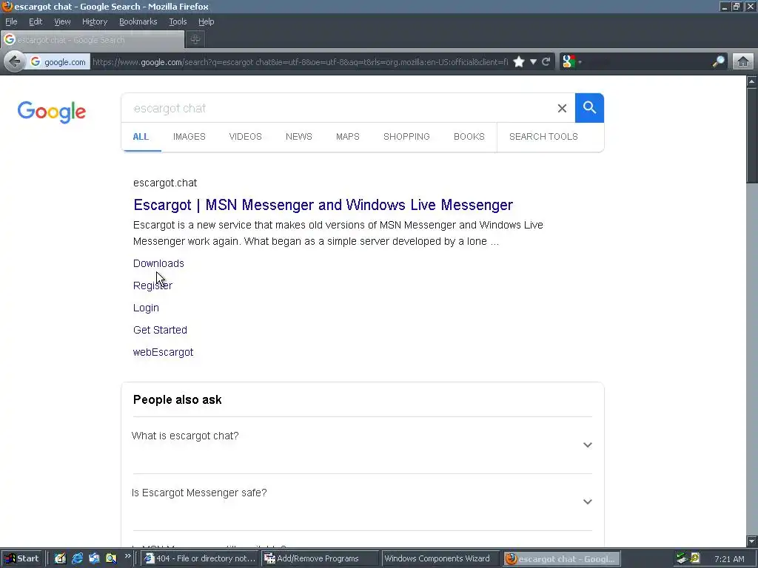Click the first quick launch icon beside Start
Viewport: 758px width, 568px height.
point(60,558)
